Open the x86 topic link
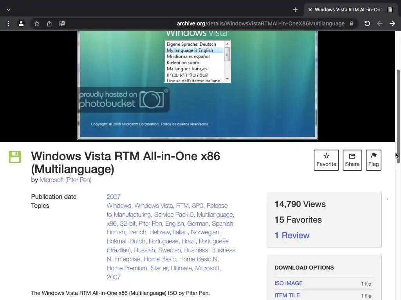Viewport: 401px width, 300px height. click(112, 224)
